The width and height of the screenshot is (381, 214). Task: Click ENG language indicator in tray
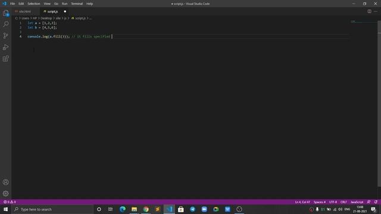(x=347, y=209)
